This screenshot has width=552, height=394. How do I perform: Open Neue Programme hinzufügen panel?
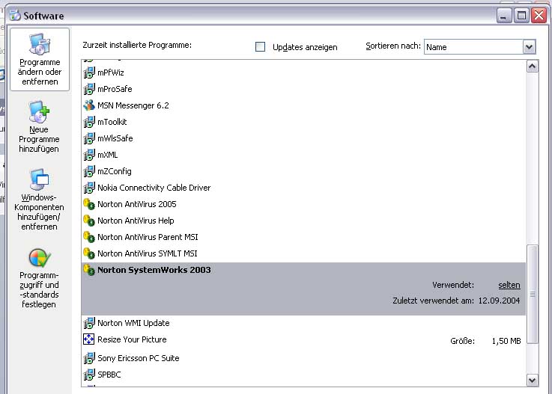pyautogui.click(x=39, y=127)
